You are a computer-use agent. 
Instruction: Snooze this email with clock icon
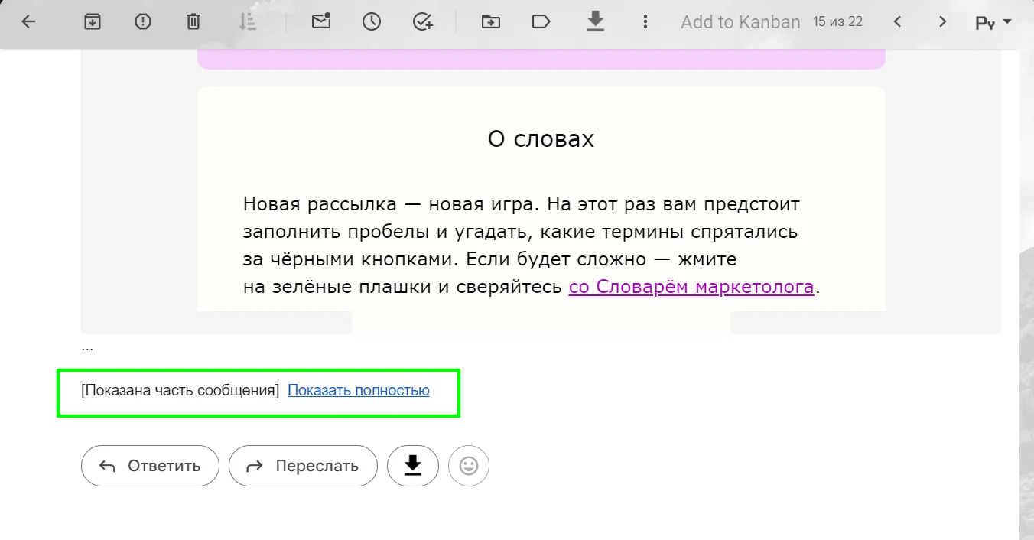pyautogui.click(x=372, y=22)
